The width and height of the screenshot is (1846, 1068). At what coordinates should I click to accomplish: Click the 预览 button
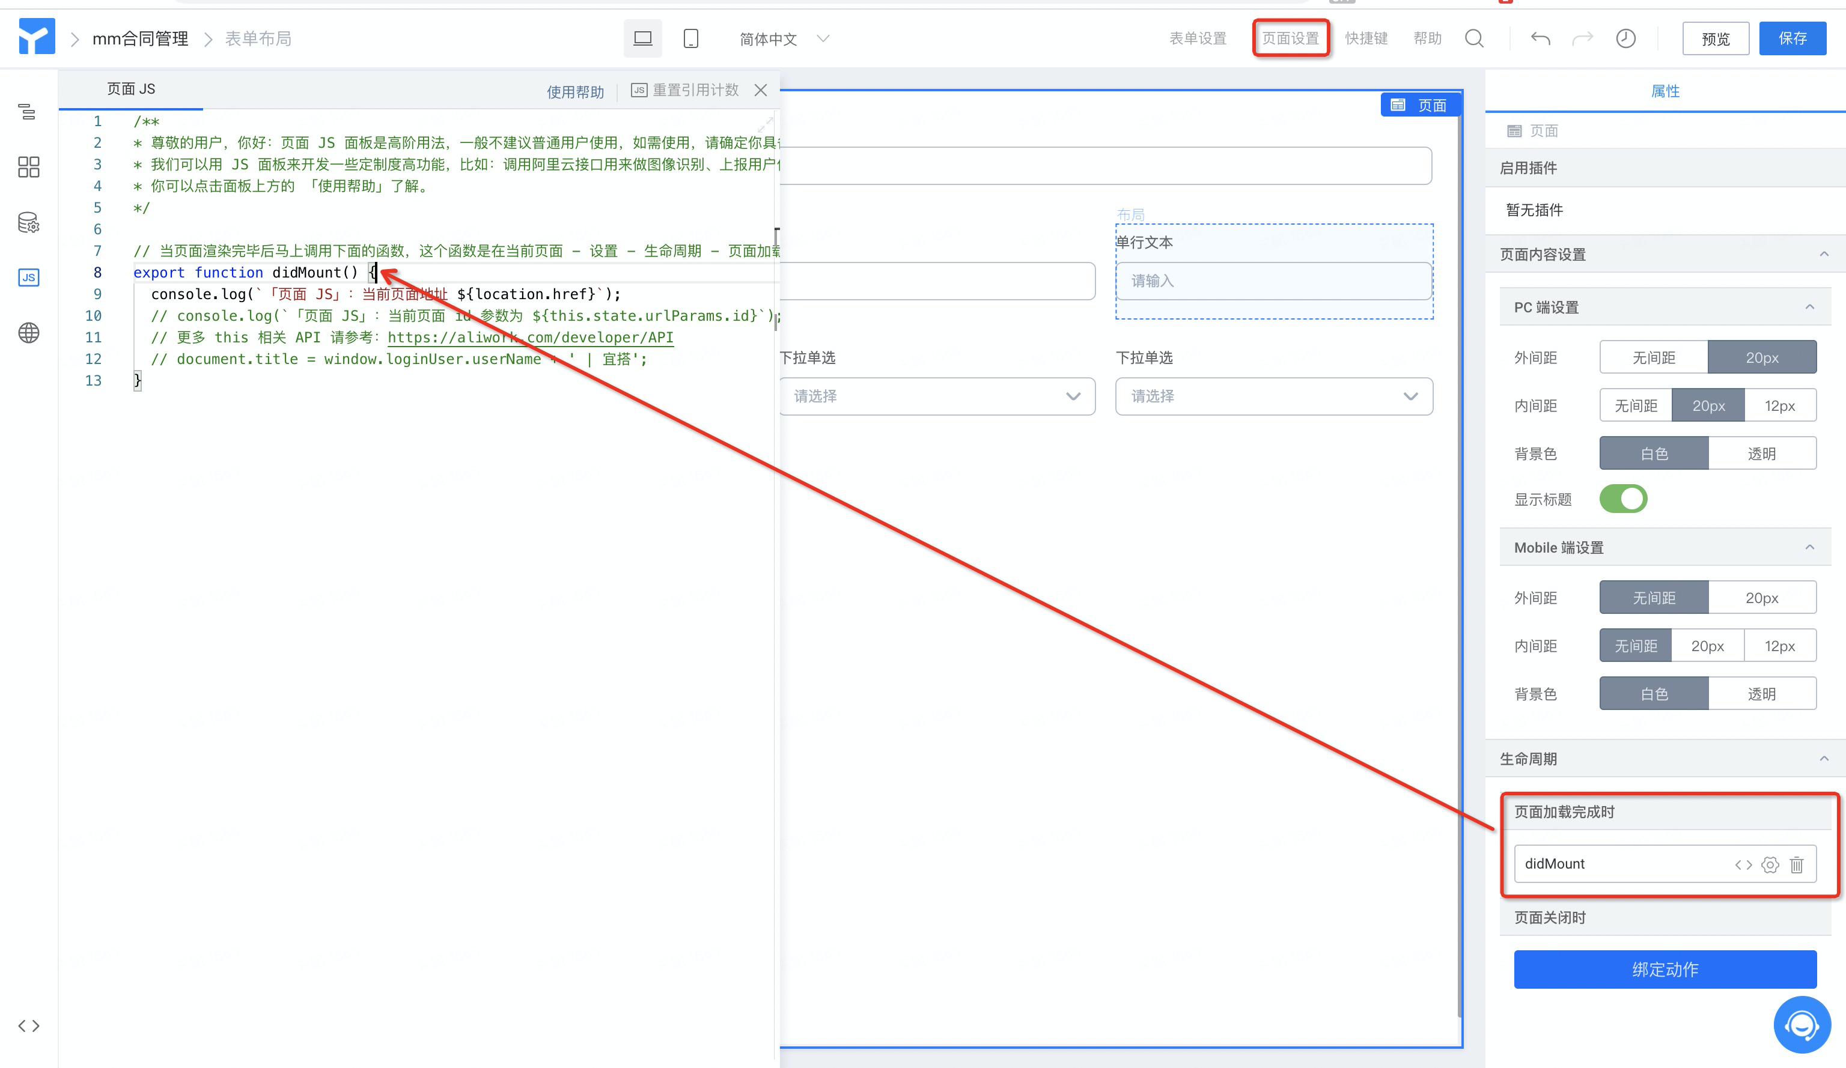point(1716,38)
